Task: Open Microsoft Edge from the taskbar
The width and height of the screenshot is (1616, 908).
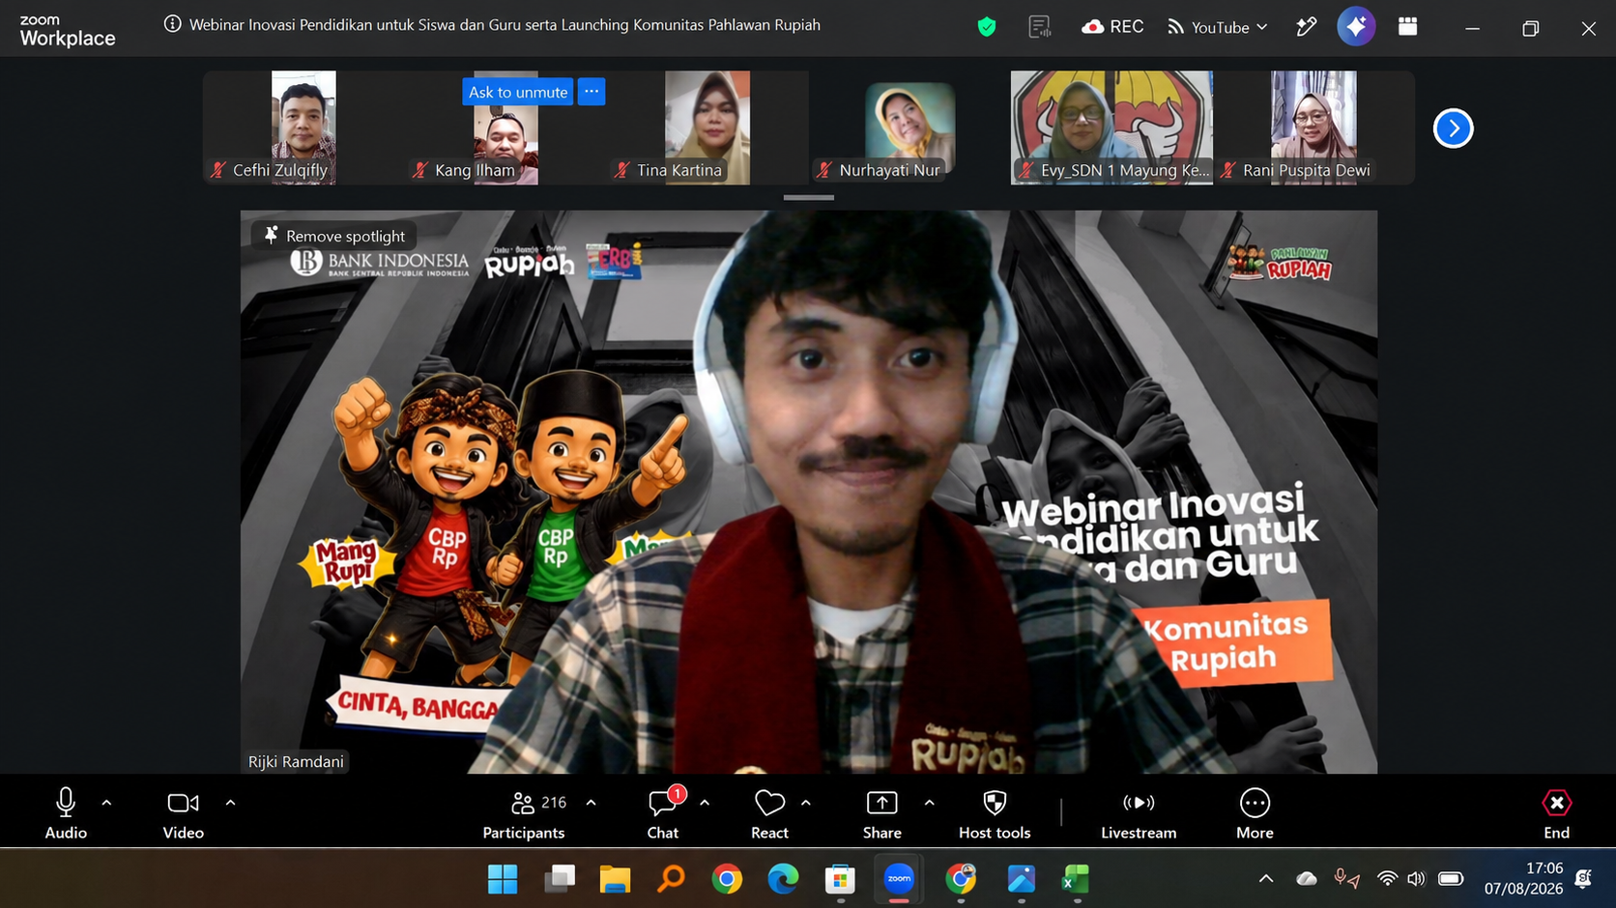Action: [783, 879]
